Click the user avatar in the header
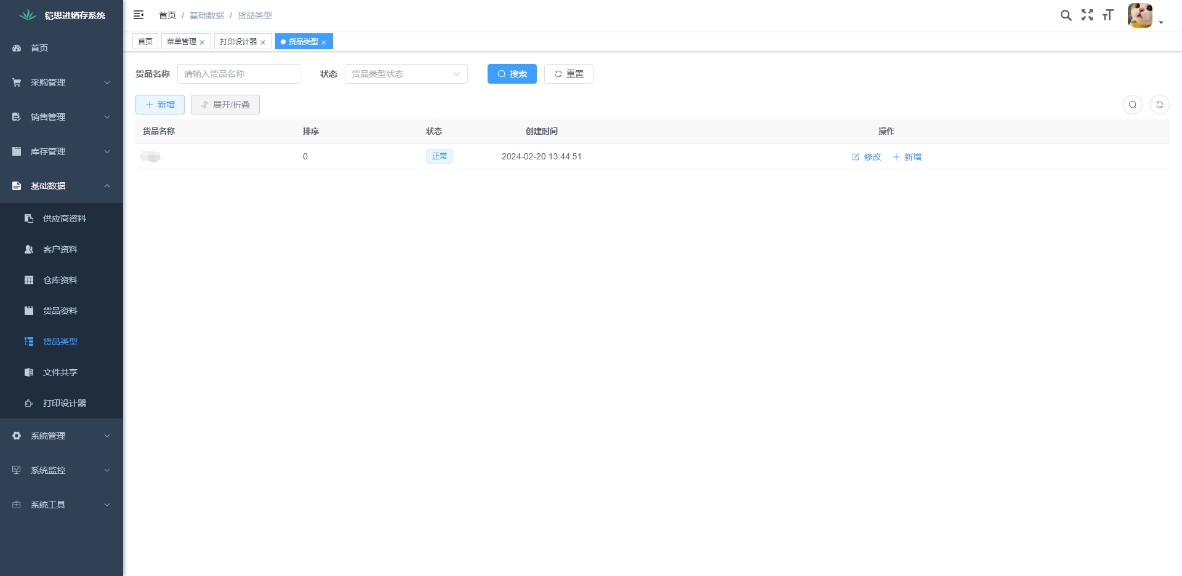1182x576 pixels. [1140, 15]
